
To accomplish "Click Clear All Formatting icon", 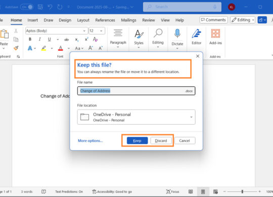I will [95, 39].
